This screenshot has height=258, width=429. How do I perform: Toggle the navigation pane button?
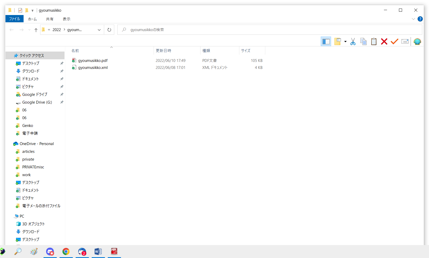pos(326,41)
